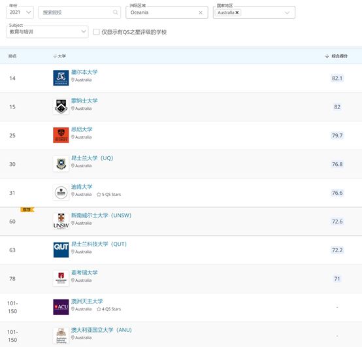Click the QUT logo

61,250
